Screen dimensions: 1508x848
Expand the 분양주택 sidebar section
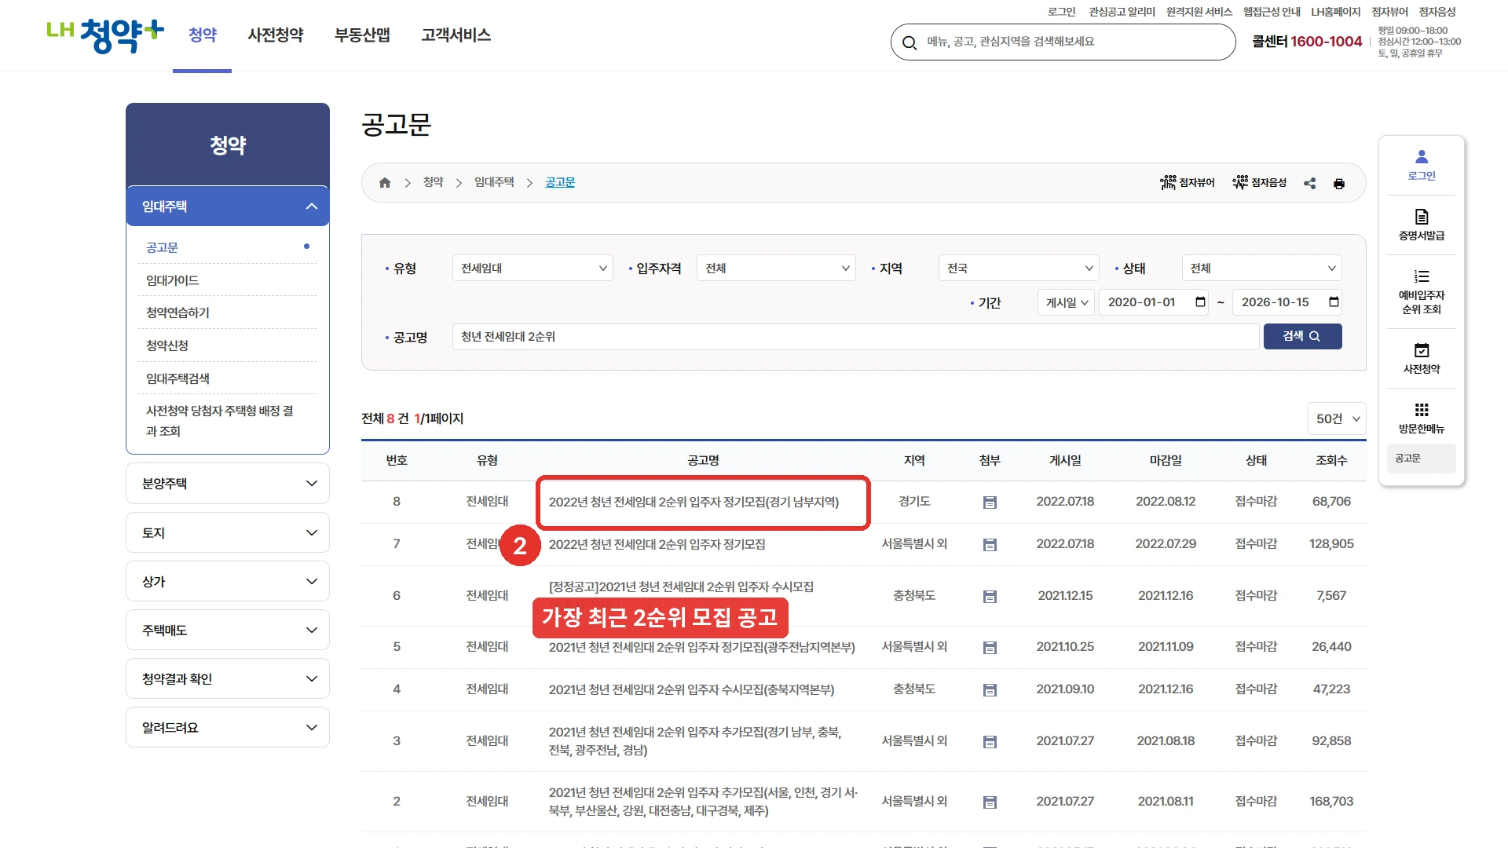click(228, 484)
